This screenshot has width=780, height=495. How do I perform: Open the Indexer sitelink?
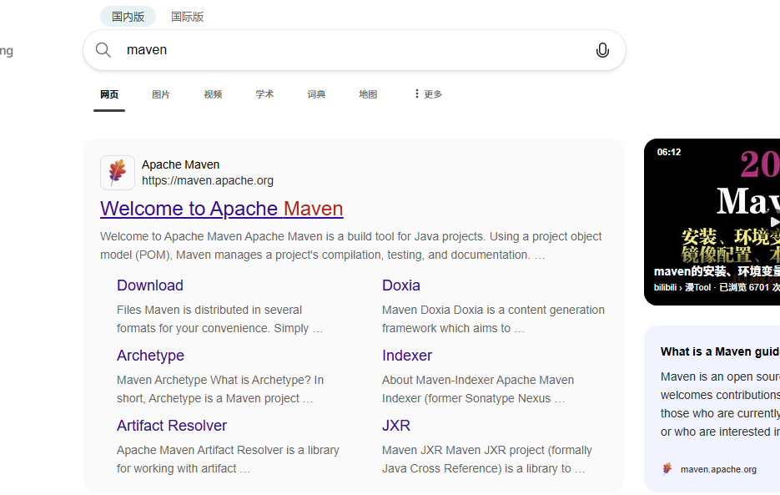(x=407, y=356)
